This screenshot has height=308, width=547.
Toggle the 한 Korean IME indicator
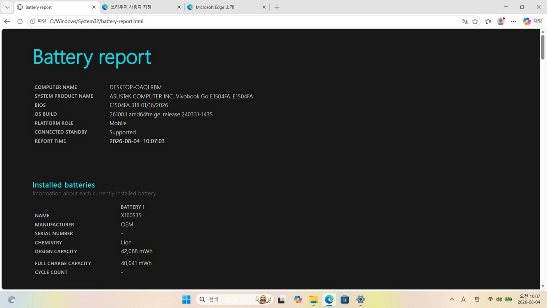477,299
